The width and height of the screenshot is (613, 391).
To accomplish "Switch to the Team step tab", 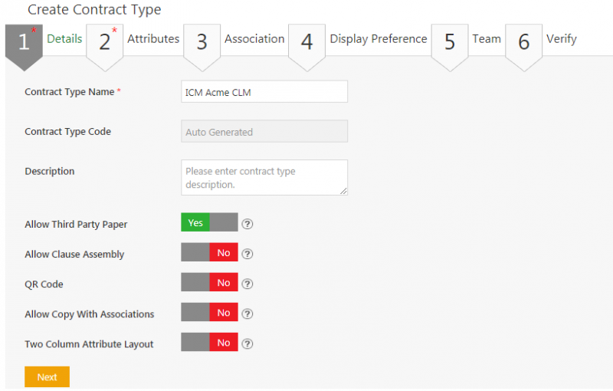I will pyautogui.click(x=486, y=39).
